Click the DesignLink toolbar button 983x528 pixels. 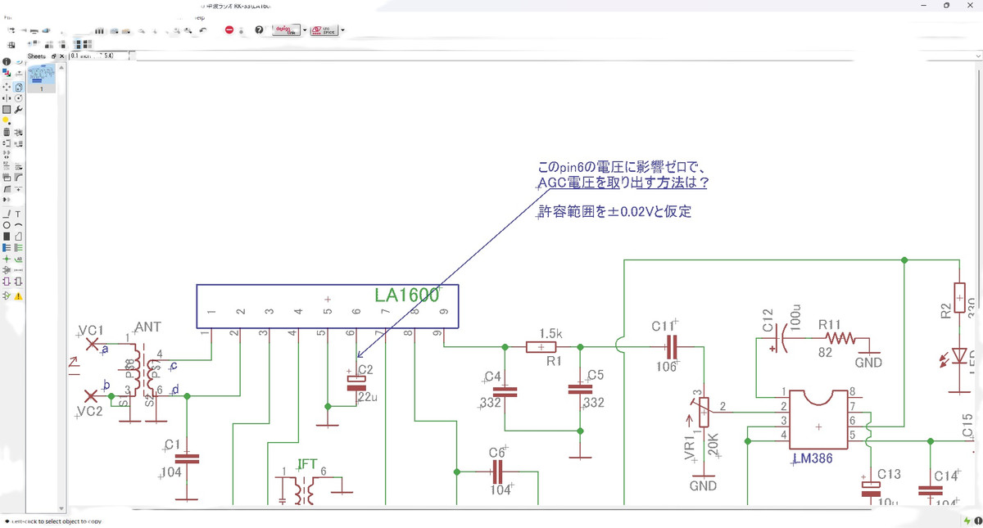[x=287, y=30]
